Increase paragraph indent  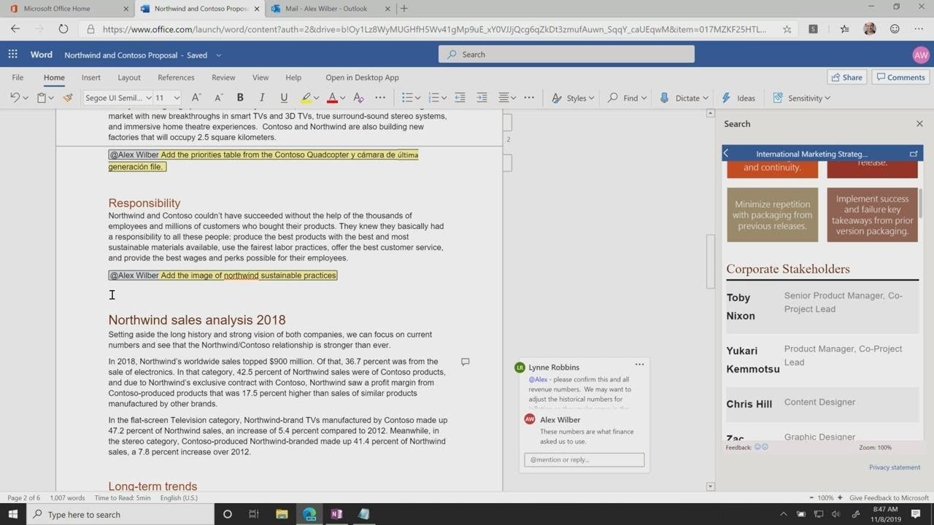(482, 98)
